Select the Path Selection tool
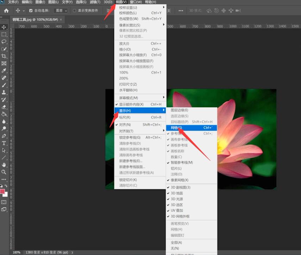This screenshot has height=255, width=301. point(4,150)
